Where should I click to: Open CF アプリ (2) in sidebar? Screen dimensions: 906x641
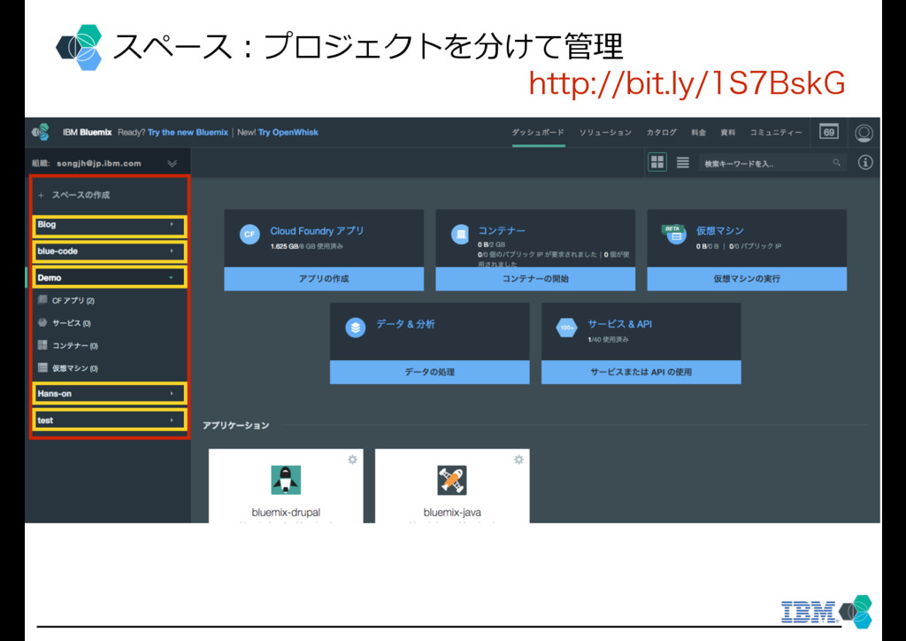[73, 300]
